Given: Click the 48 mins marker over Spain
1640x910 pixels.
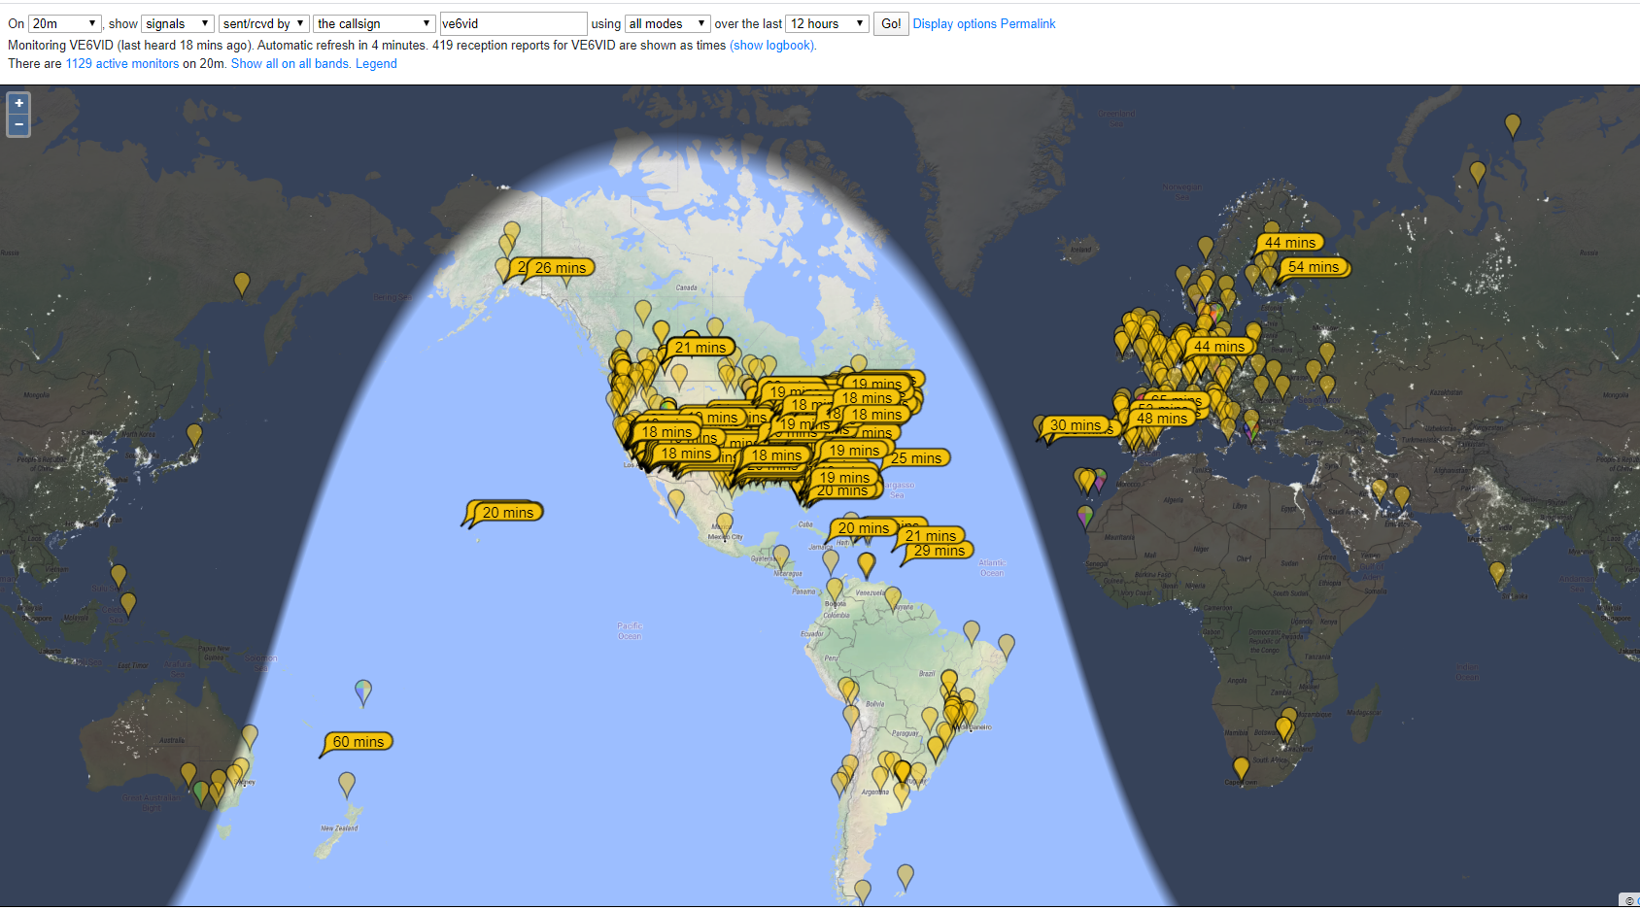Looking at the screenshot, I should coord(1162,419).
